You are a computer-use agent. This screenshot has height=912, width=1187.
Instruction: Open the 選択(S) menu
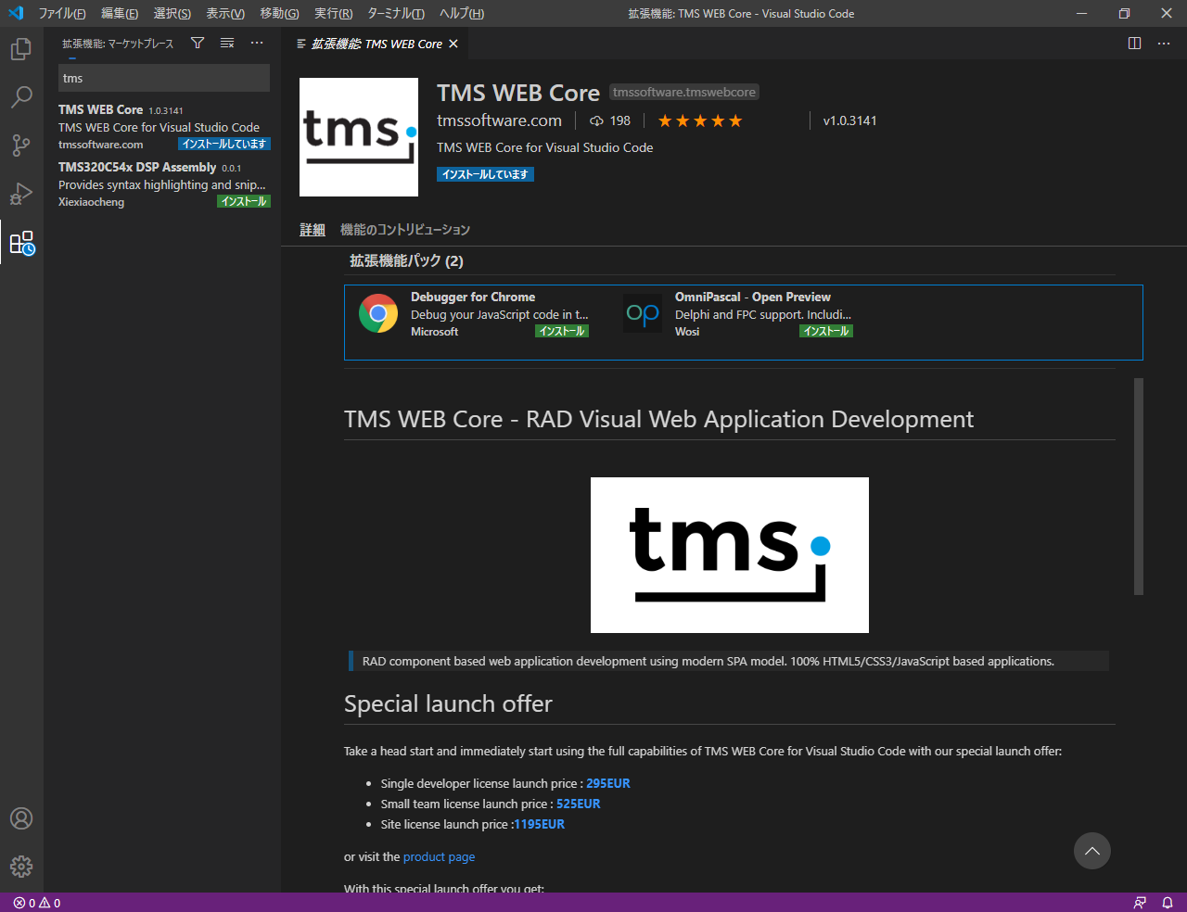pos(172,13)
